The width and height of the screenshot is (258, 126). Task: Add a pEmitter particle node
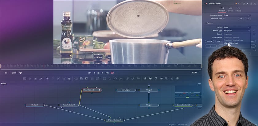[127, 79]
